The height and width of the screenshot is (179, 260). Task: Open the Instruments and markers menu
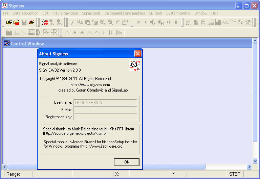[125, 13]
